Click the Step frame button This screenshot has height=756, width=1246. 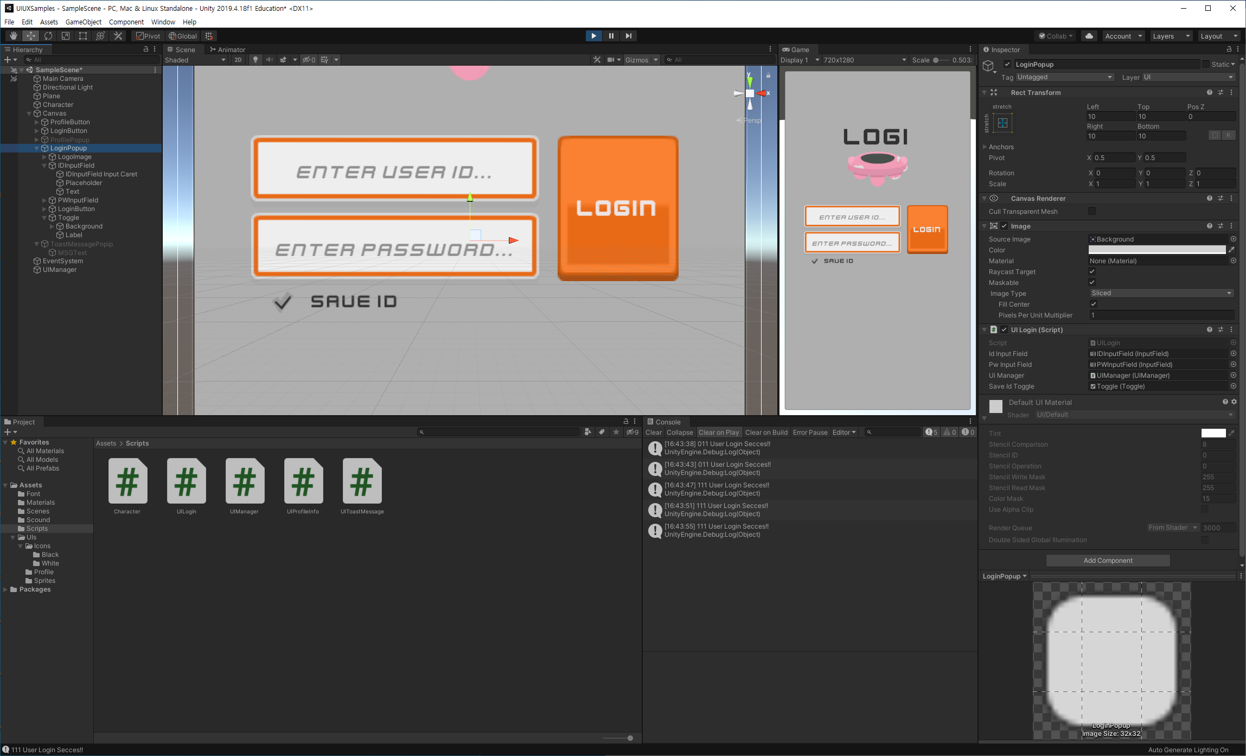point(628,36)
